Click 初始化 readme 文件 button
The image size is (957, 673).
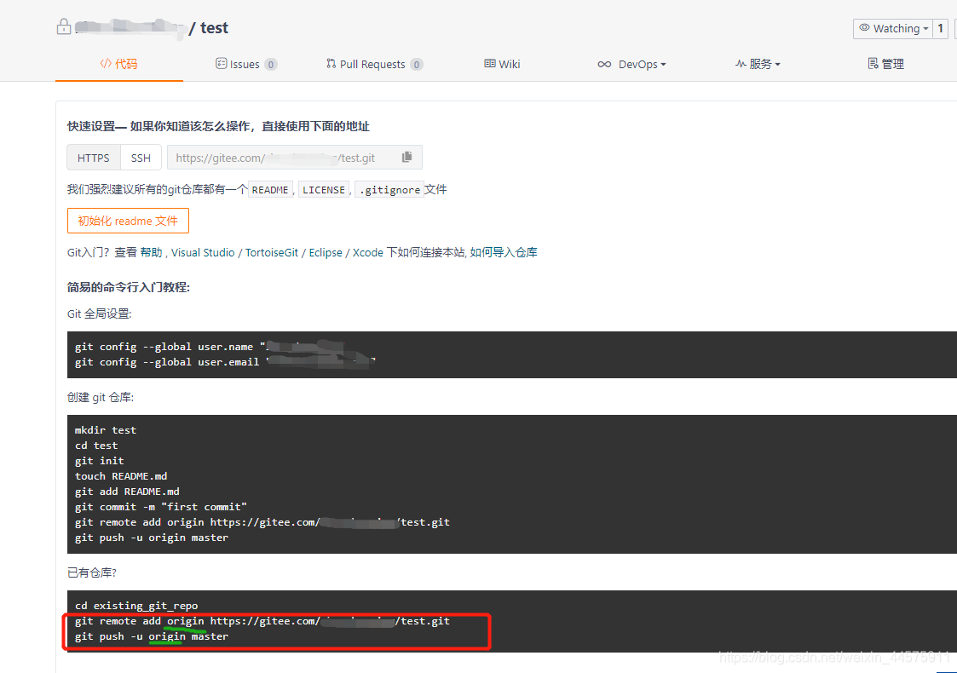128,221
